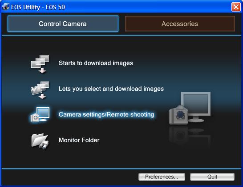Close the EOS Utility window
The image size is (243, 187).
(236, 7)
